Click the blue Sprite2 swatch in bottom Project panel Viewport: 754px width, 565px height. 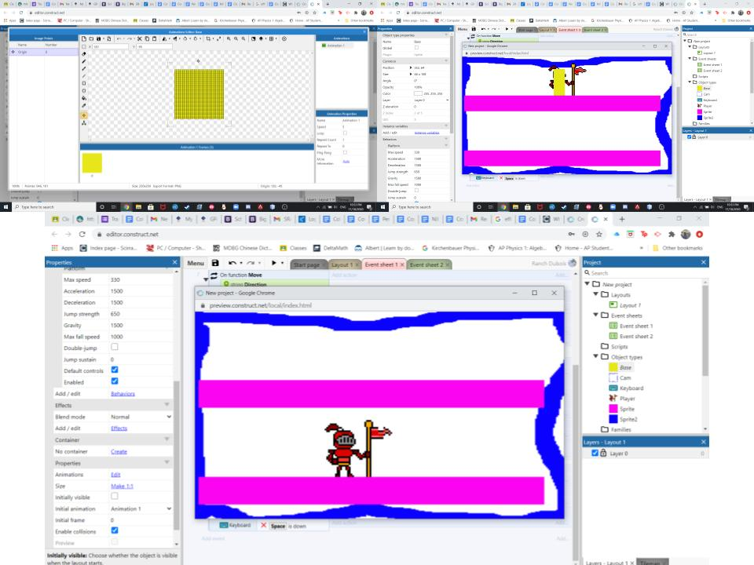click(x=613, y=419)
